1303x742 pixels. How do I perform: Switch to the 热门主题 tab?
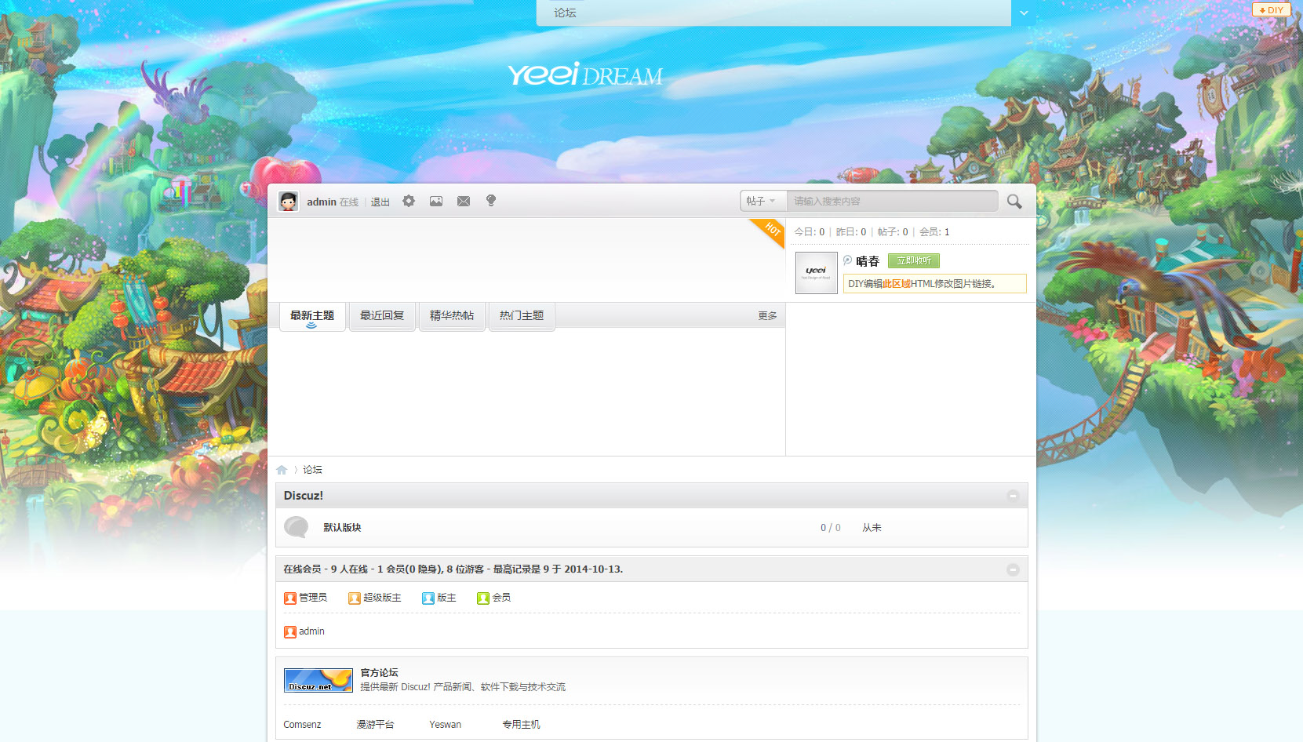pyautogui.click(x=522, y=316)
